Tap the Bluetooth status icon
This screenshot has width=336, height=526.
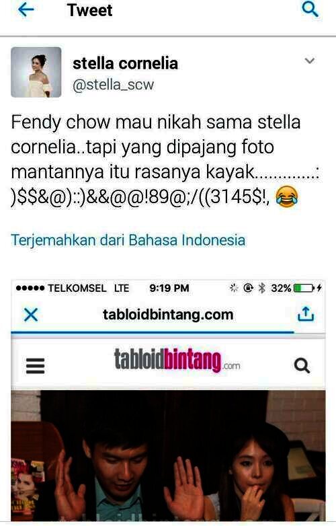(262, 288)
